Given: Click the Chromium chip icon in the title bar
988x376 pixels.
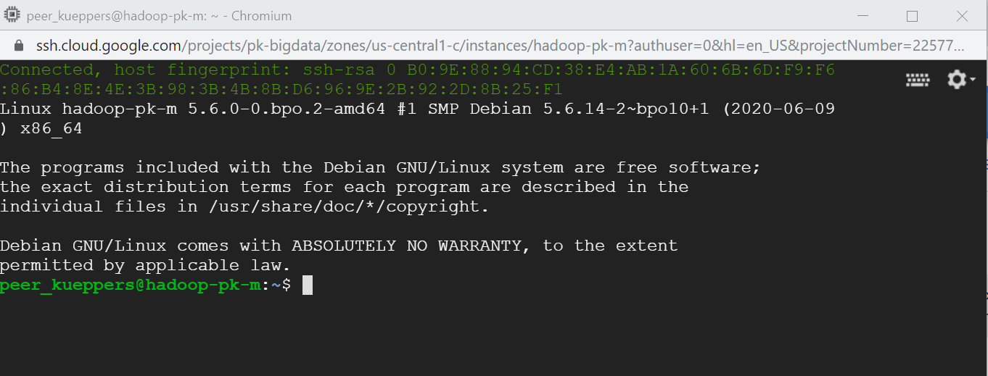Looking at the screenshot, I should point(12,15).
